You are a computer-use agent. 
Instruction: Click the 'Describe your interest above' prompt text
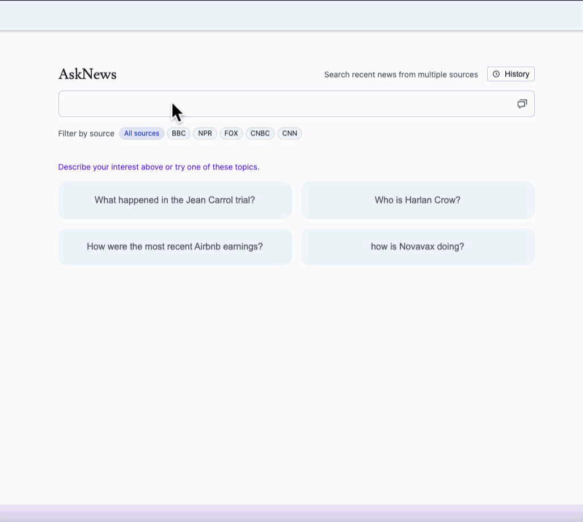click(x=158, y=167)
